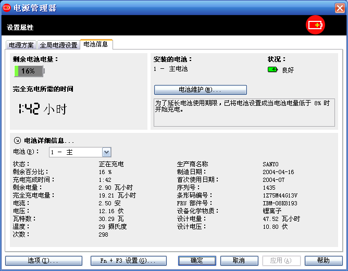Confirm with the 确定 button

[x=197, y=260]
